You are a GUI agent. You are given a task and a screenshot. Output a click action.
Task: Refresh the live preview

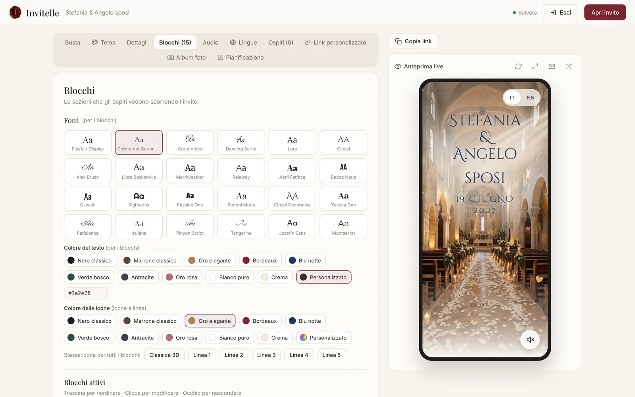pos(518,66)
